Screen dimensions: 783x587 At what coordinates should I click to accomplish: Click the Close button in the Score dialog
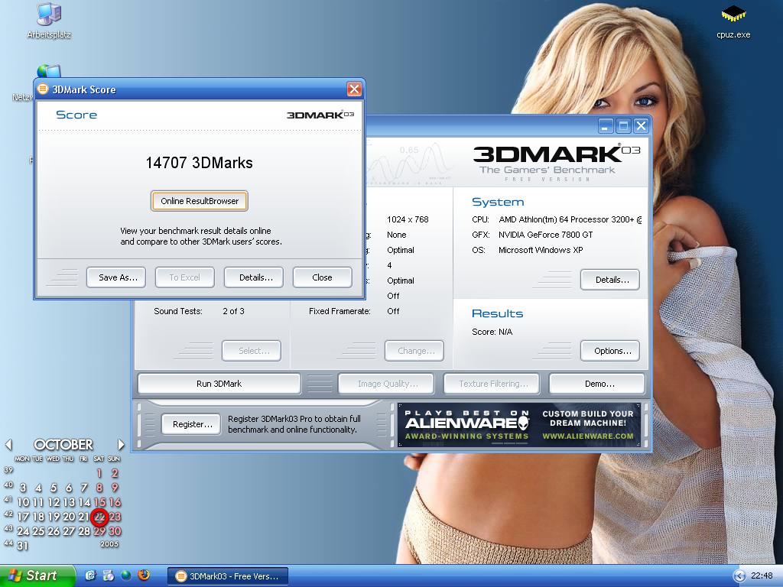point(322,277)
